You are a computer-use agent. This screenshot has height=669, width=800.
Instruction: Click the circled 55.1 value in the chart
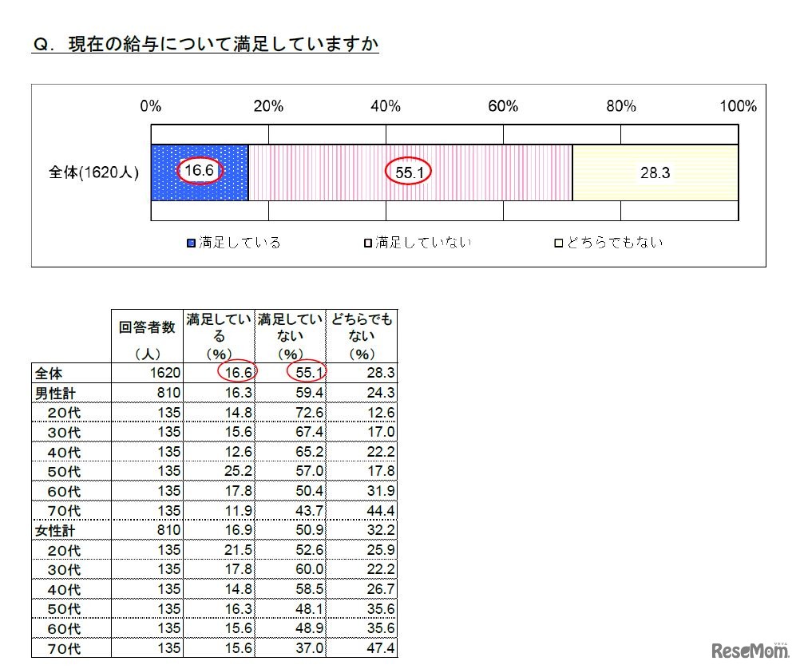[407, 170]
